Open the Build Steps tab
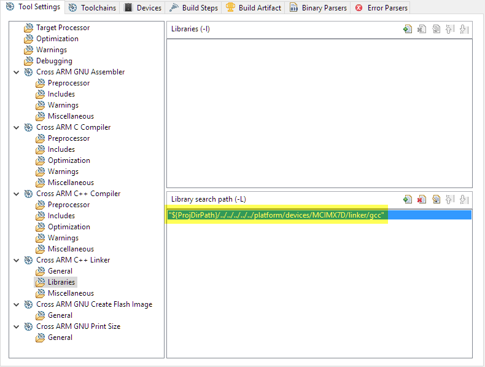This screenshot has height=367, width=485. (193, 8)
